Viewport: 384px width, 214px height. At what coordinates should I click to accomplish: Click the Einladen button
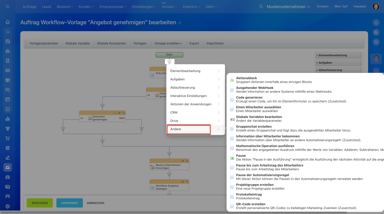(322, 6)
